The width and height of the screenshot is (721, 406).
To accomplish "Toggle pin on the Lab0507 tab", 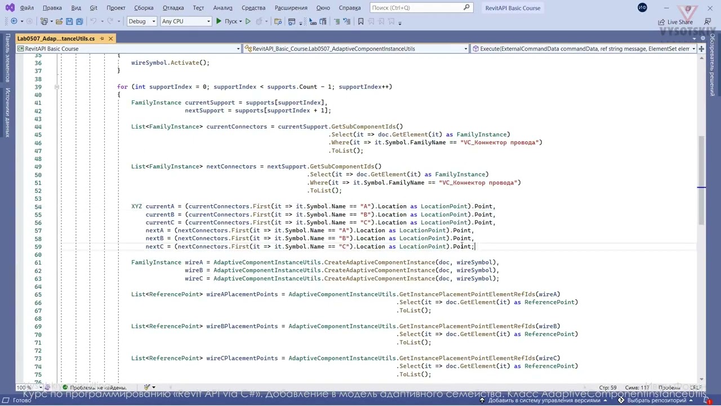I will (x=102, y=38).
